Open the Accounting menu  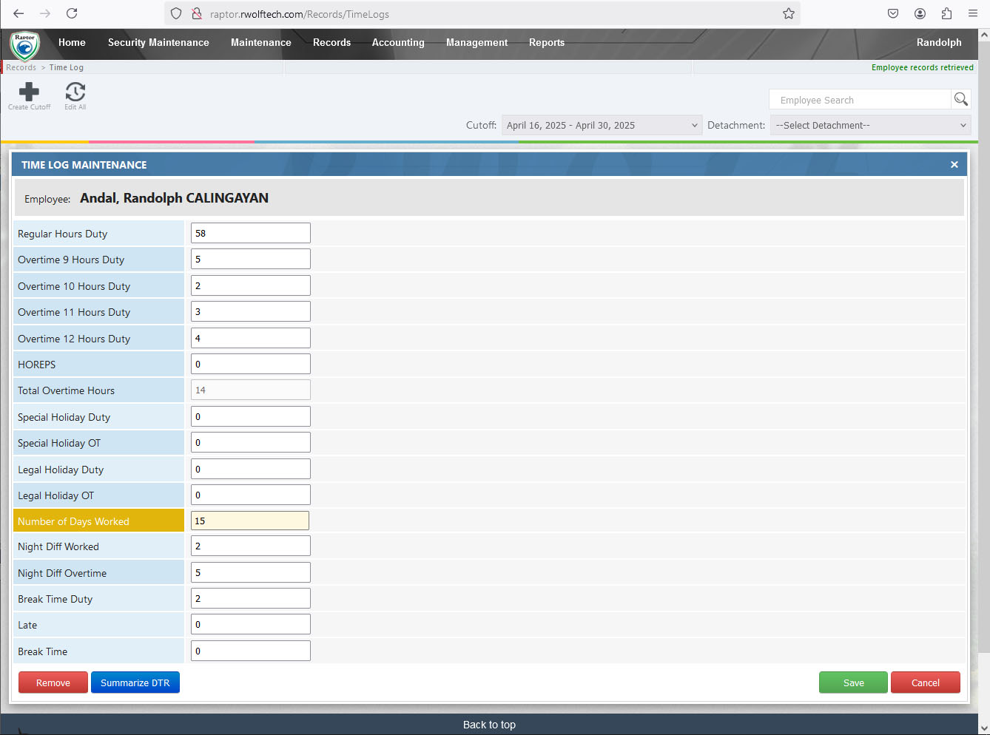point(398,43)
